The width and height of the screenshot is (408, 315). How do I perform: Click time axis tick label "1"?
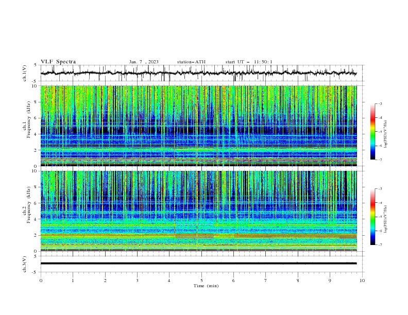73,281
